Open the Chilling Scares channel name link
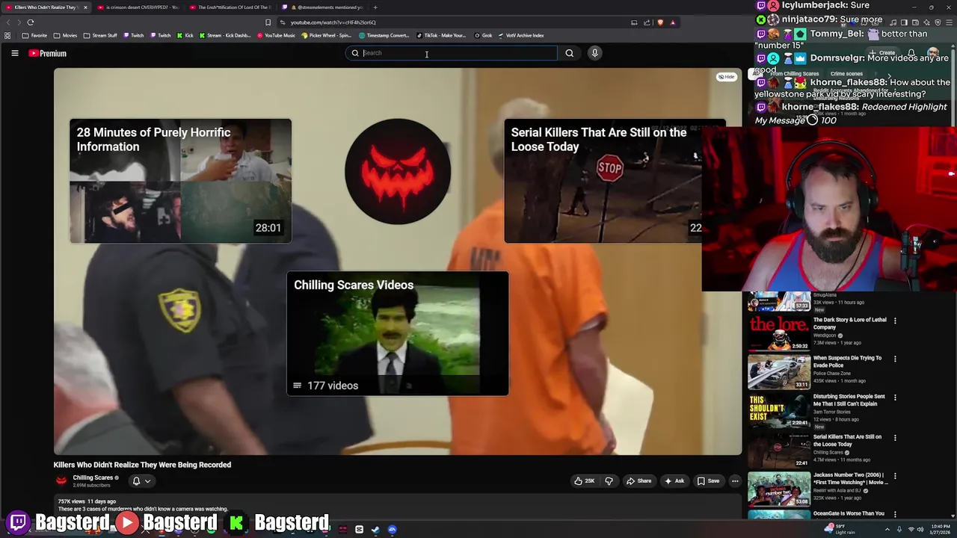 [x=93, y=477]
